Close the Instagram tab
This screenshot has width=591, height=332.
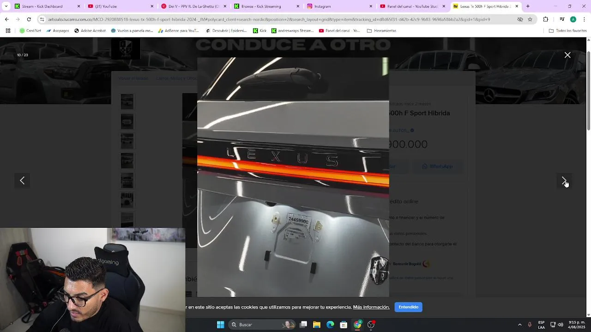pos(371,6)
